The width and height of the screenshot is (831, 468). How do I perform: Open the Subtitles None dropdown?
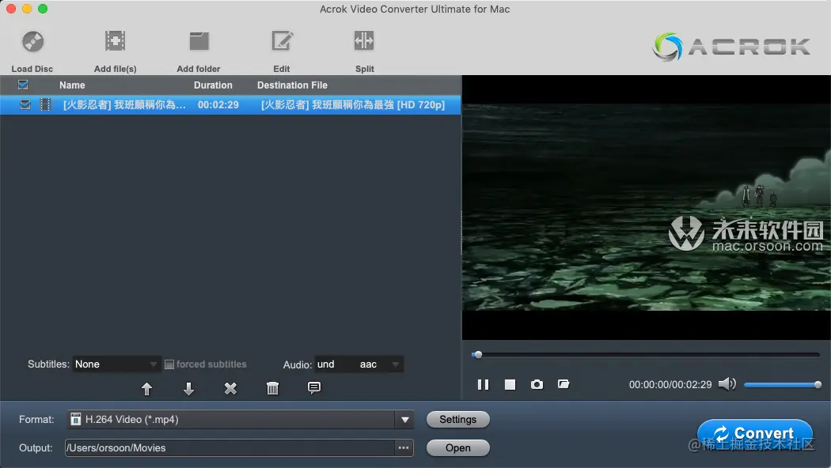pos(116,364)
